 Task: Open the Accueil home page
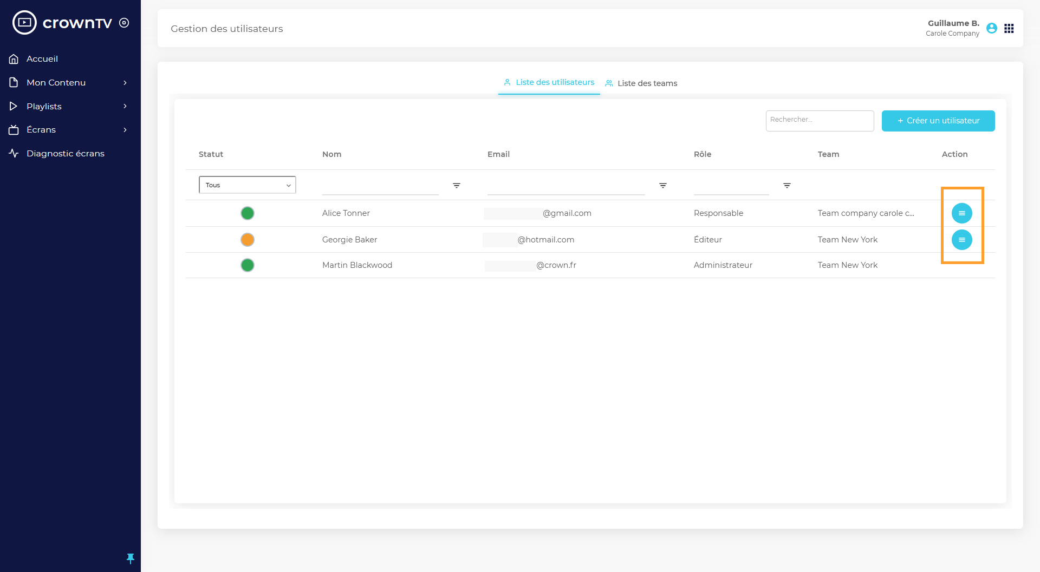[42, 59]
